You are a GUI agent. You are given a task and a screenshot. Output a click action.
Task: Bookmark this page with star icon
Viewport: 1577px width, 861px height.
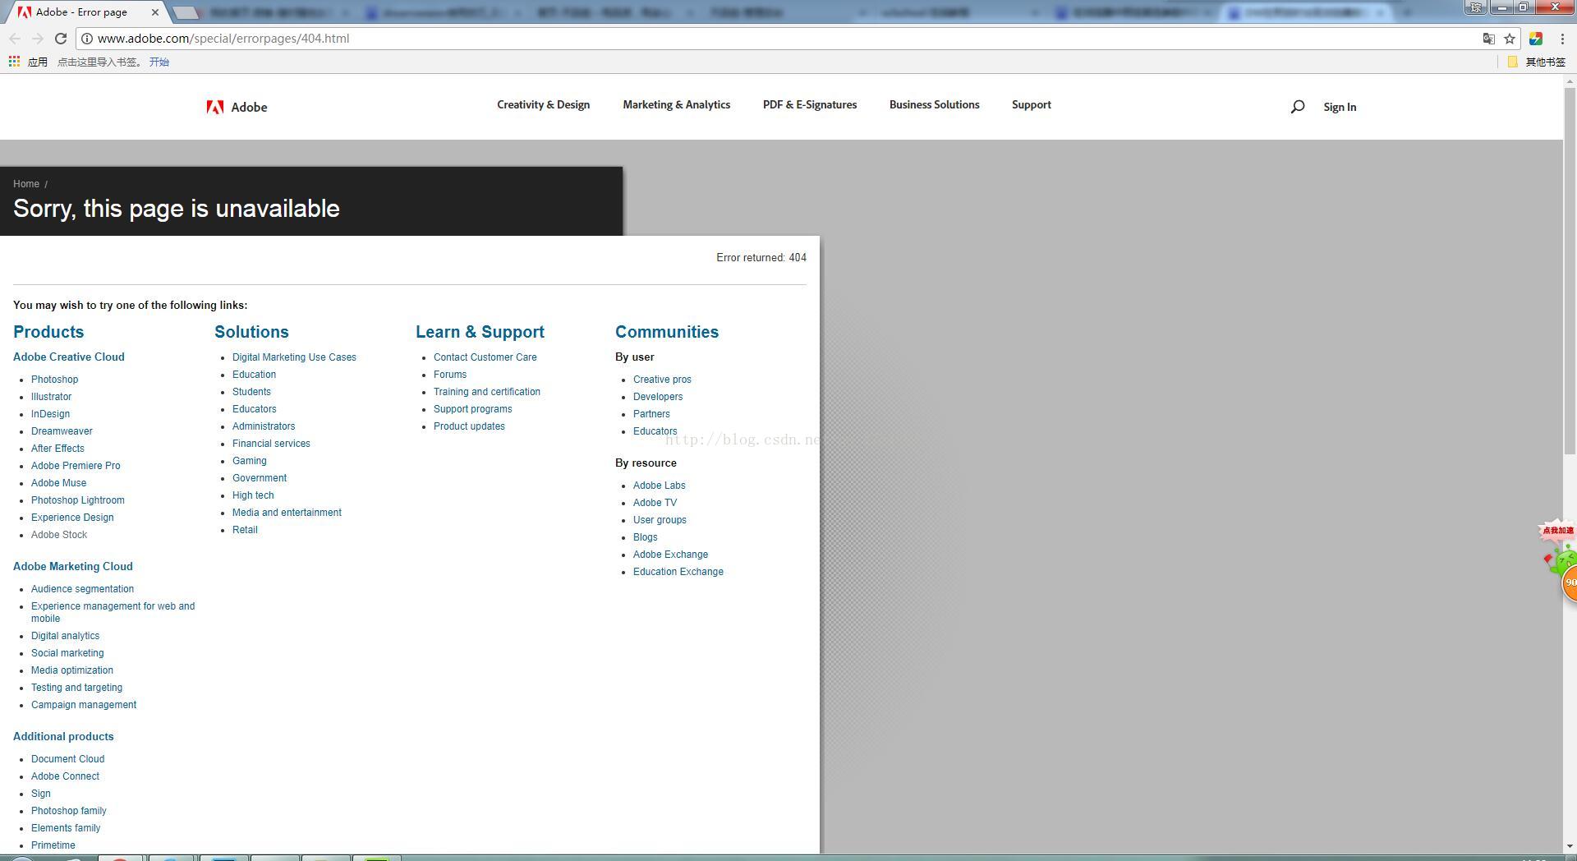tap(1510, 39)
